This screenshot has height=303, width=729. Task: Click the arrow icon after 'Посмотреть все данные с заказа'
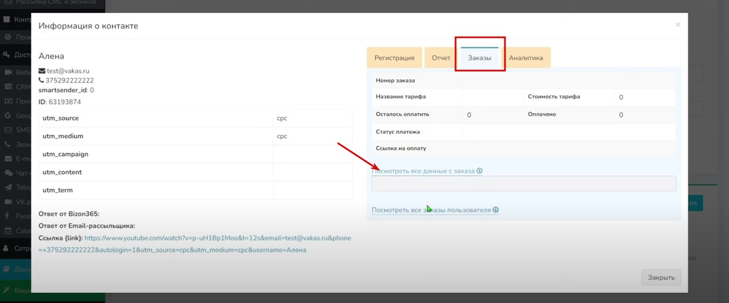click(x=480, y=171)
